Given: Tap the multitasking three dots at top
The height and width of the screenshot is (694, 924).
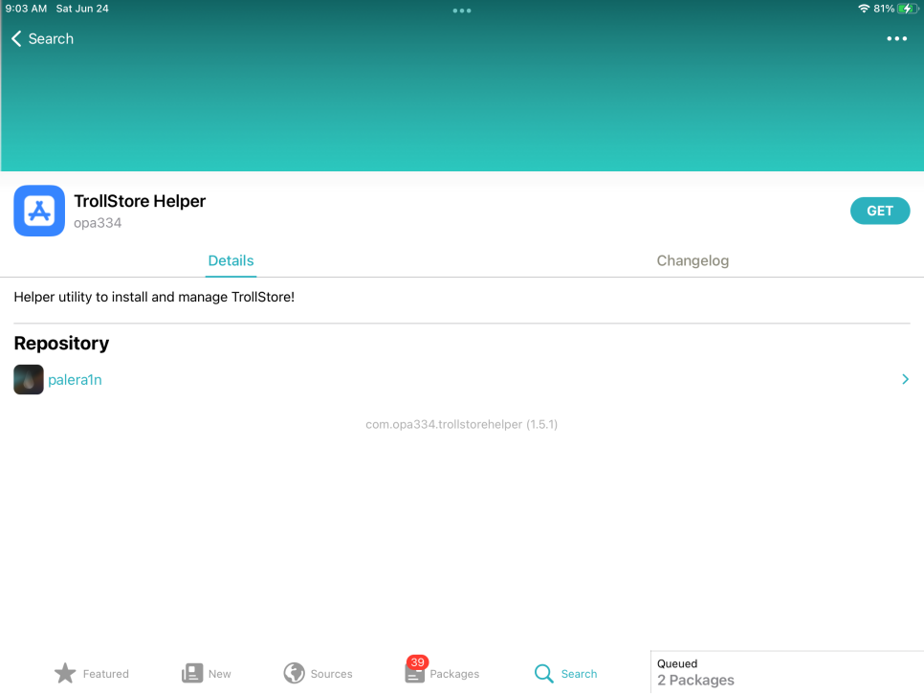Looking at the screenshot, I should coord(461,11).
